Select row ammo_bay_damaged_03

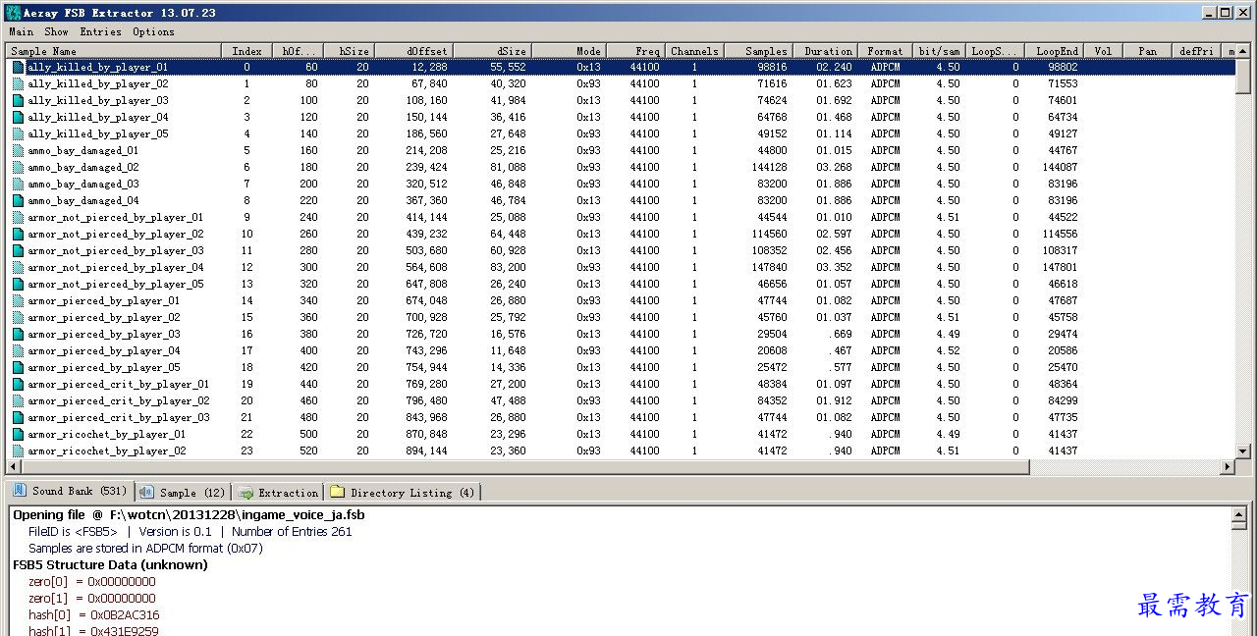point(623,184)
